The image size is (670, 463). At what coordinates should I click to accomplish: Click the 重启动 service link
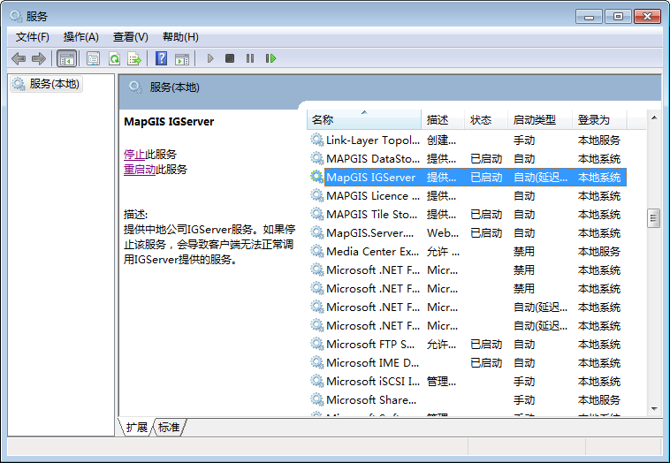coord(140,169)
